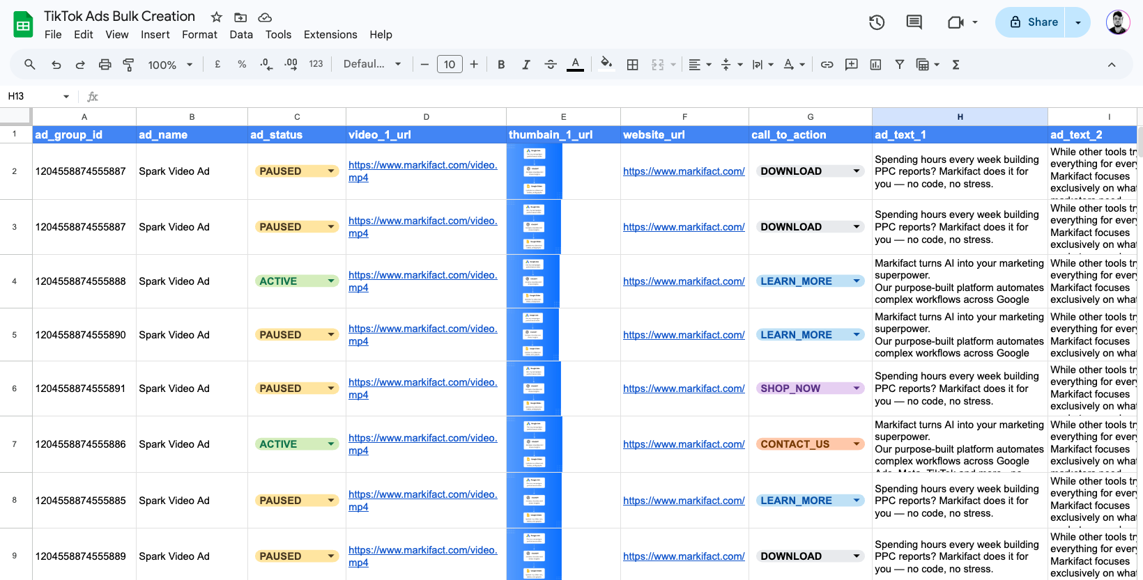Format as currency pound
Image resolution: width=1143 pixels, height=580 pixels.
click(217, 64)
